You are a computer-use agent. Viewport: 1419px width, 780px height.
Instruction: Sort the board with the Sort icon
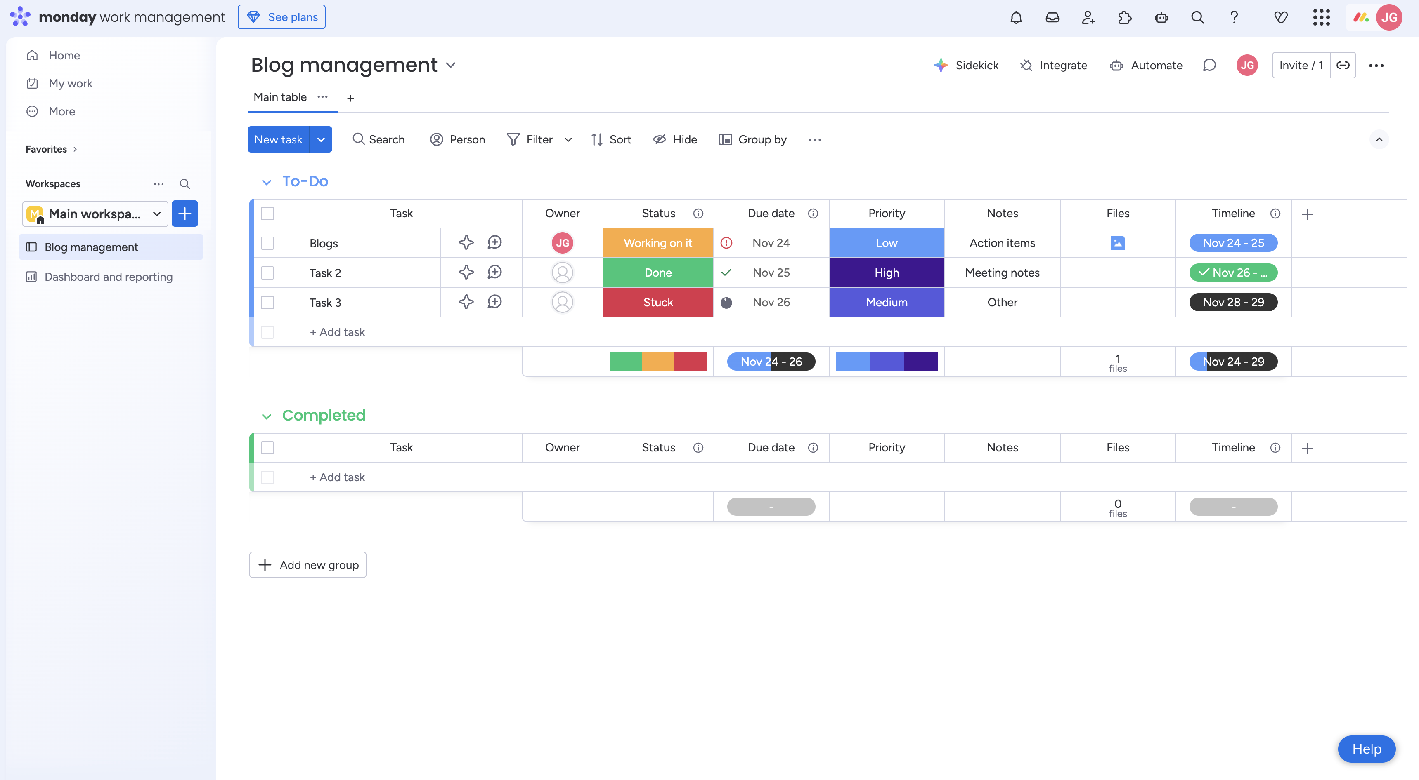tap(611, 139)
